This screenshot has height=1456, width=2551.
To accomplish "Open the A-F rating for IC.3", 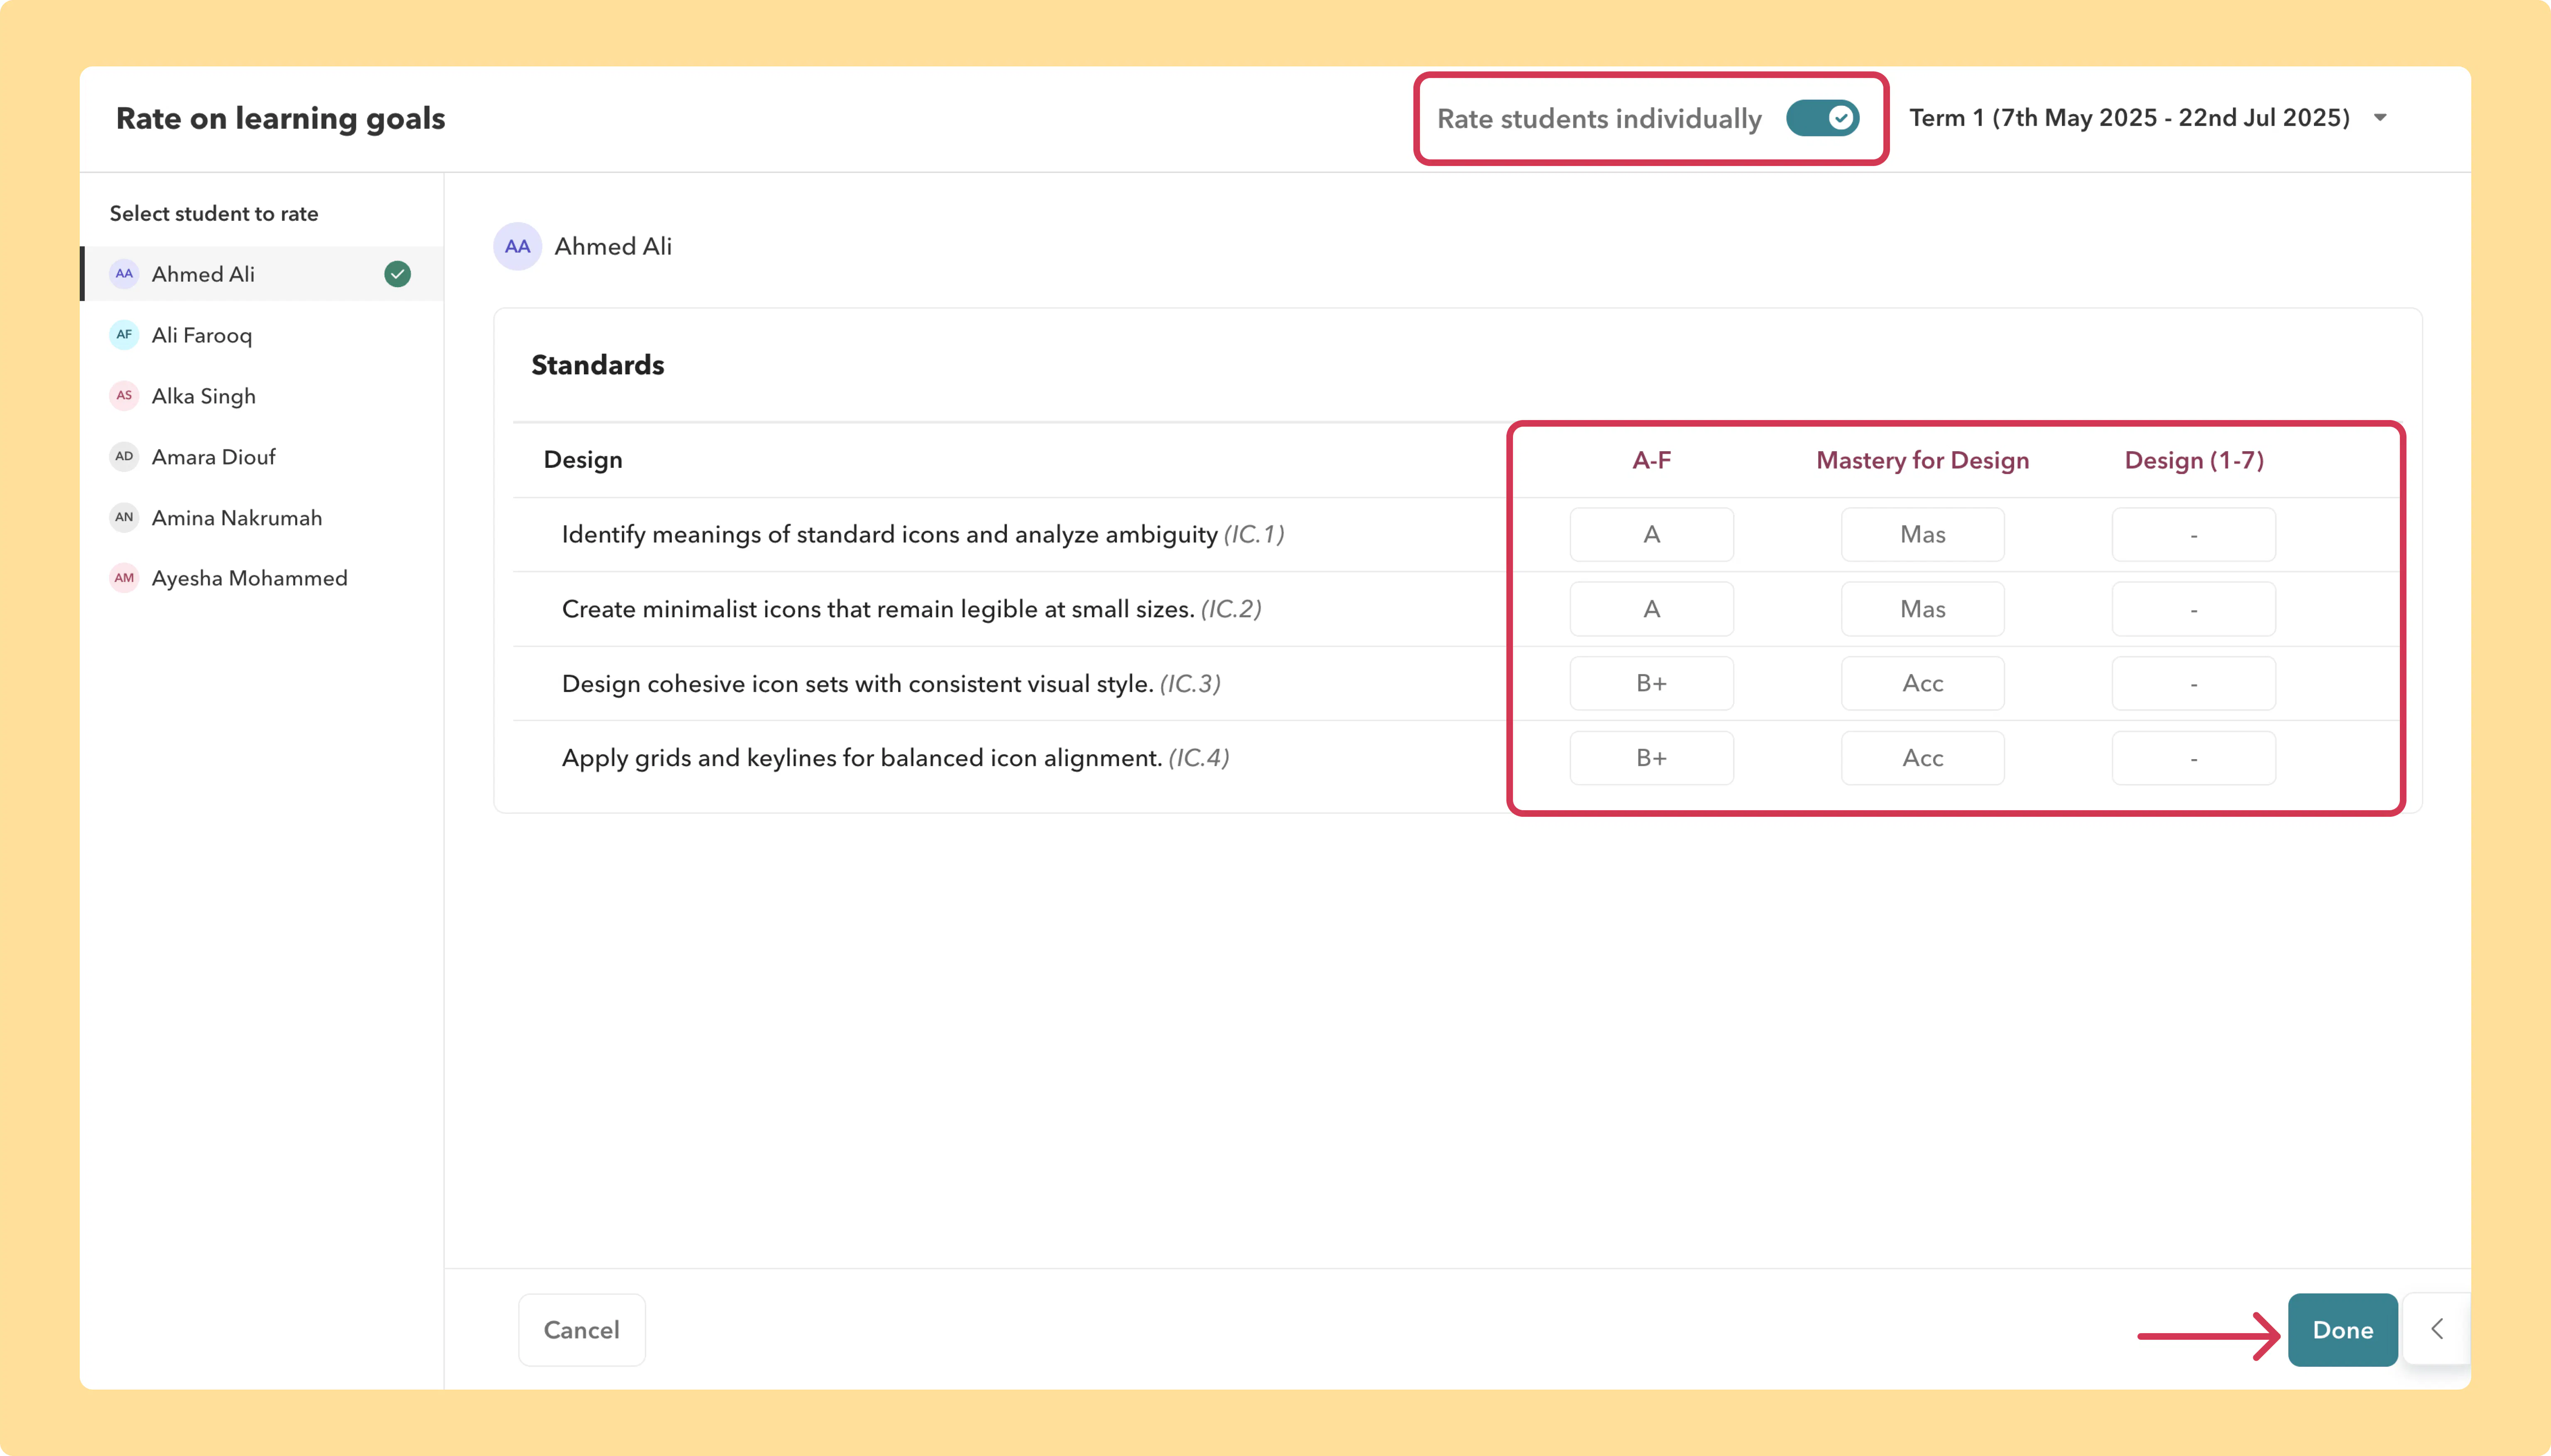I will [1652, 684].
